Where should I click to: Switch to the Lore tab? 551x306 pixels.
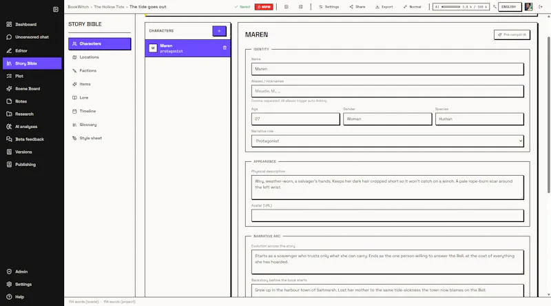click(99, 98)
